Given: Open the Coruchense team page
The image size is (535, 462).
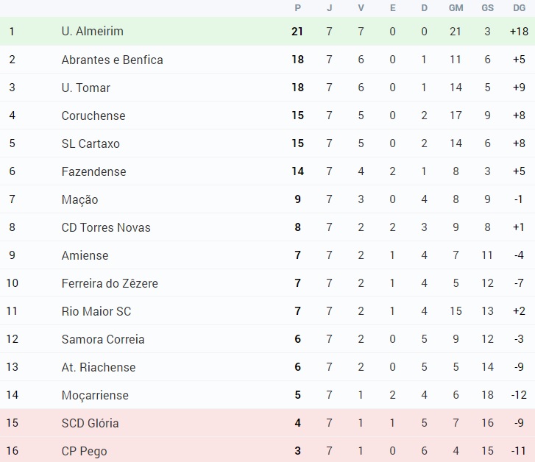Looking at the screenshot, I should tap(93, 115).
